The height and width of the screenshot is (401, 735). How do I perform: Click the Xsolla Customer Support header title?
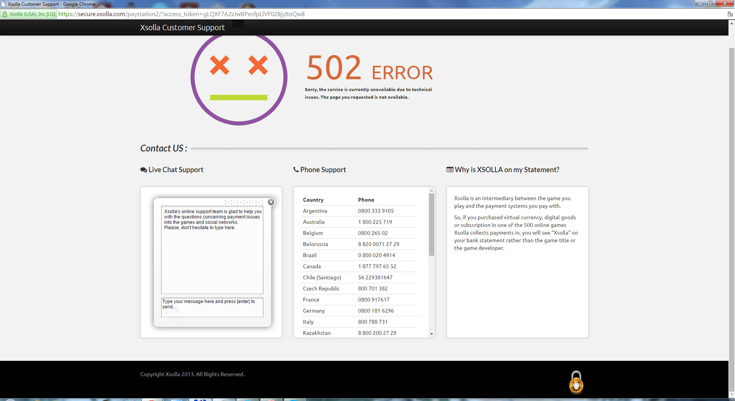click(x=182, y=28)
